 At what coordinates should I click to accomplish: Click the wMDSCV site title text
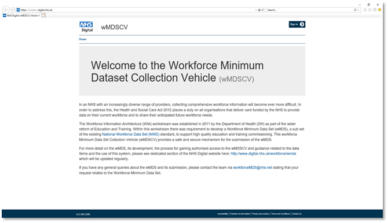pos(114,27)
